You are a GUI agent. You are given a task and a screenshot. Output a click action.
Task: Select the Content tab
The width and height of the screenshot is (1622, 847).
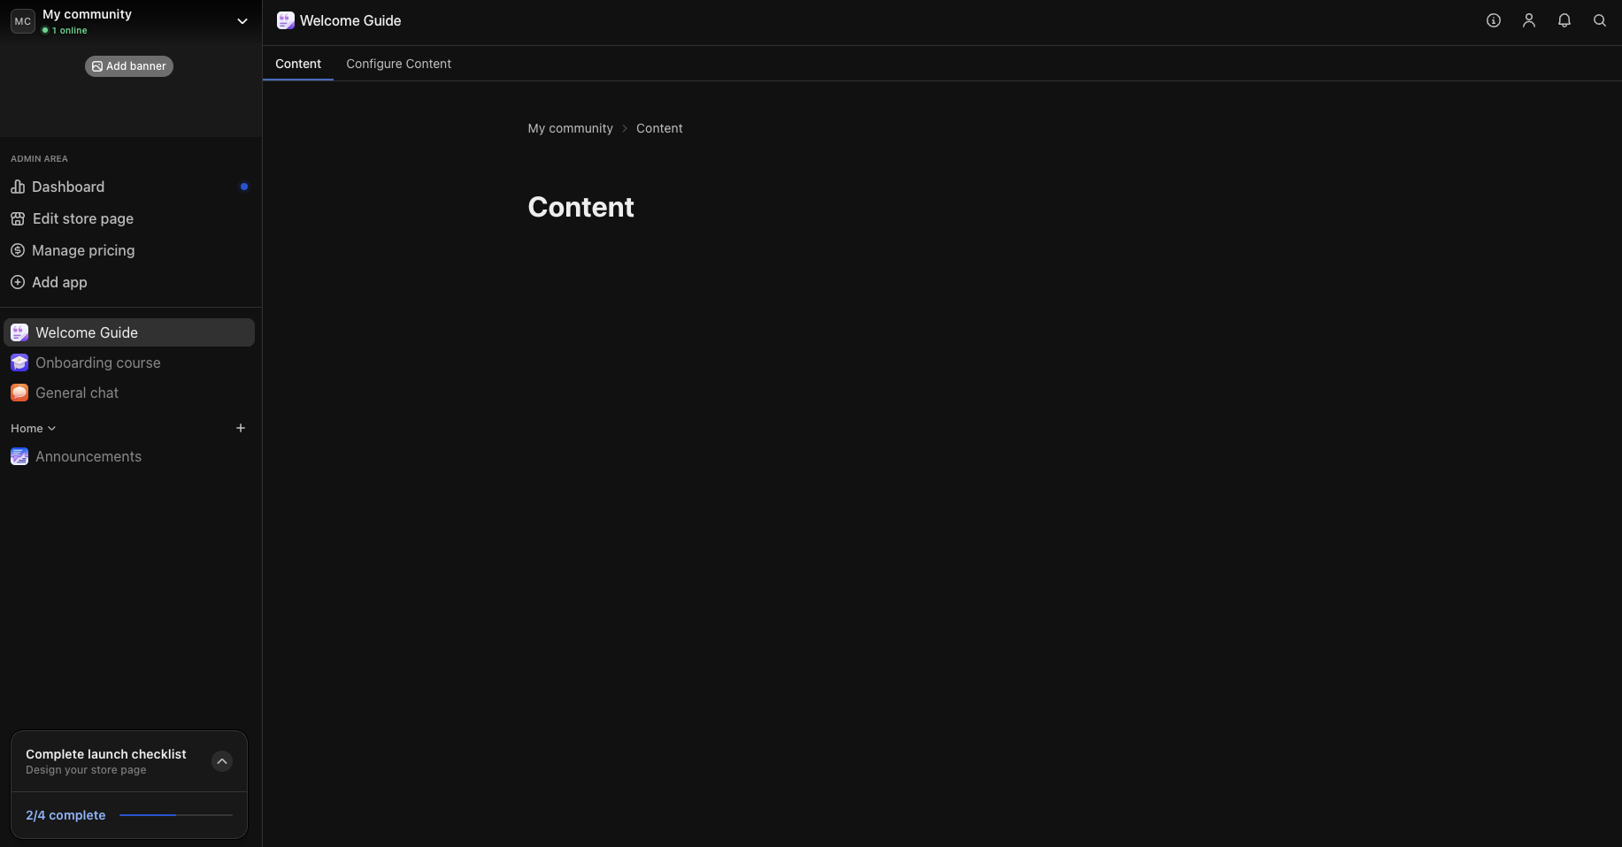[298, 64]
